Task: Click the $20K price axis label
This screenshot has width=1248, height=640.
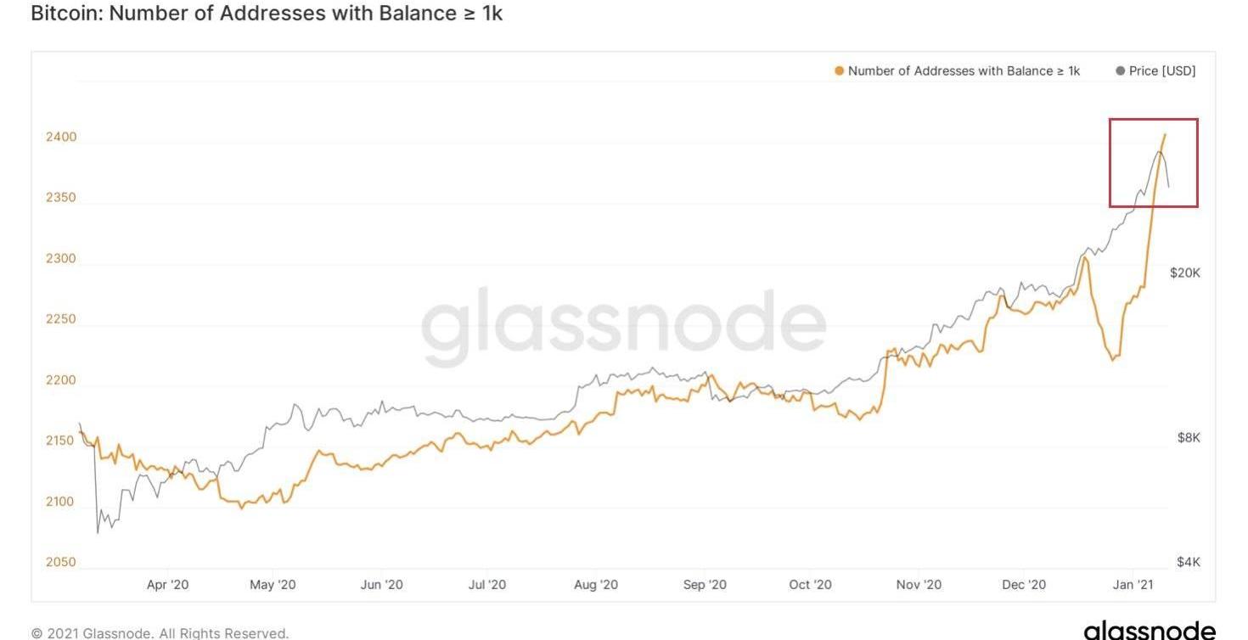Action: [x=1184, y=272]
